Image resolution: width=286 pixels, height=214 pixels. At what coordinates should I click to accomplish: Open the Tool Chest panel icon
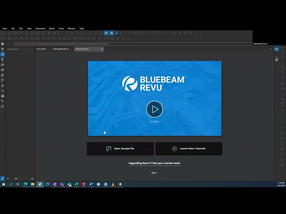pyautogui.click(x=3, y=70)
